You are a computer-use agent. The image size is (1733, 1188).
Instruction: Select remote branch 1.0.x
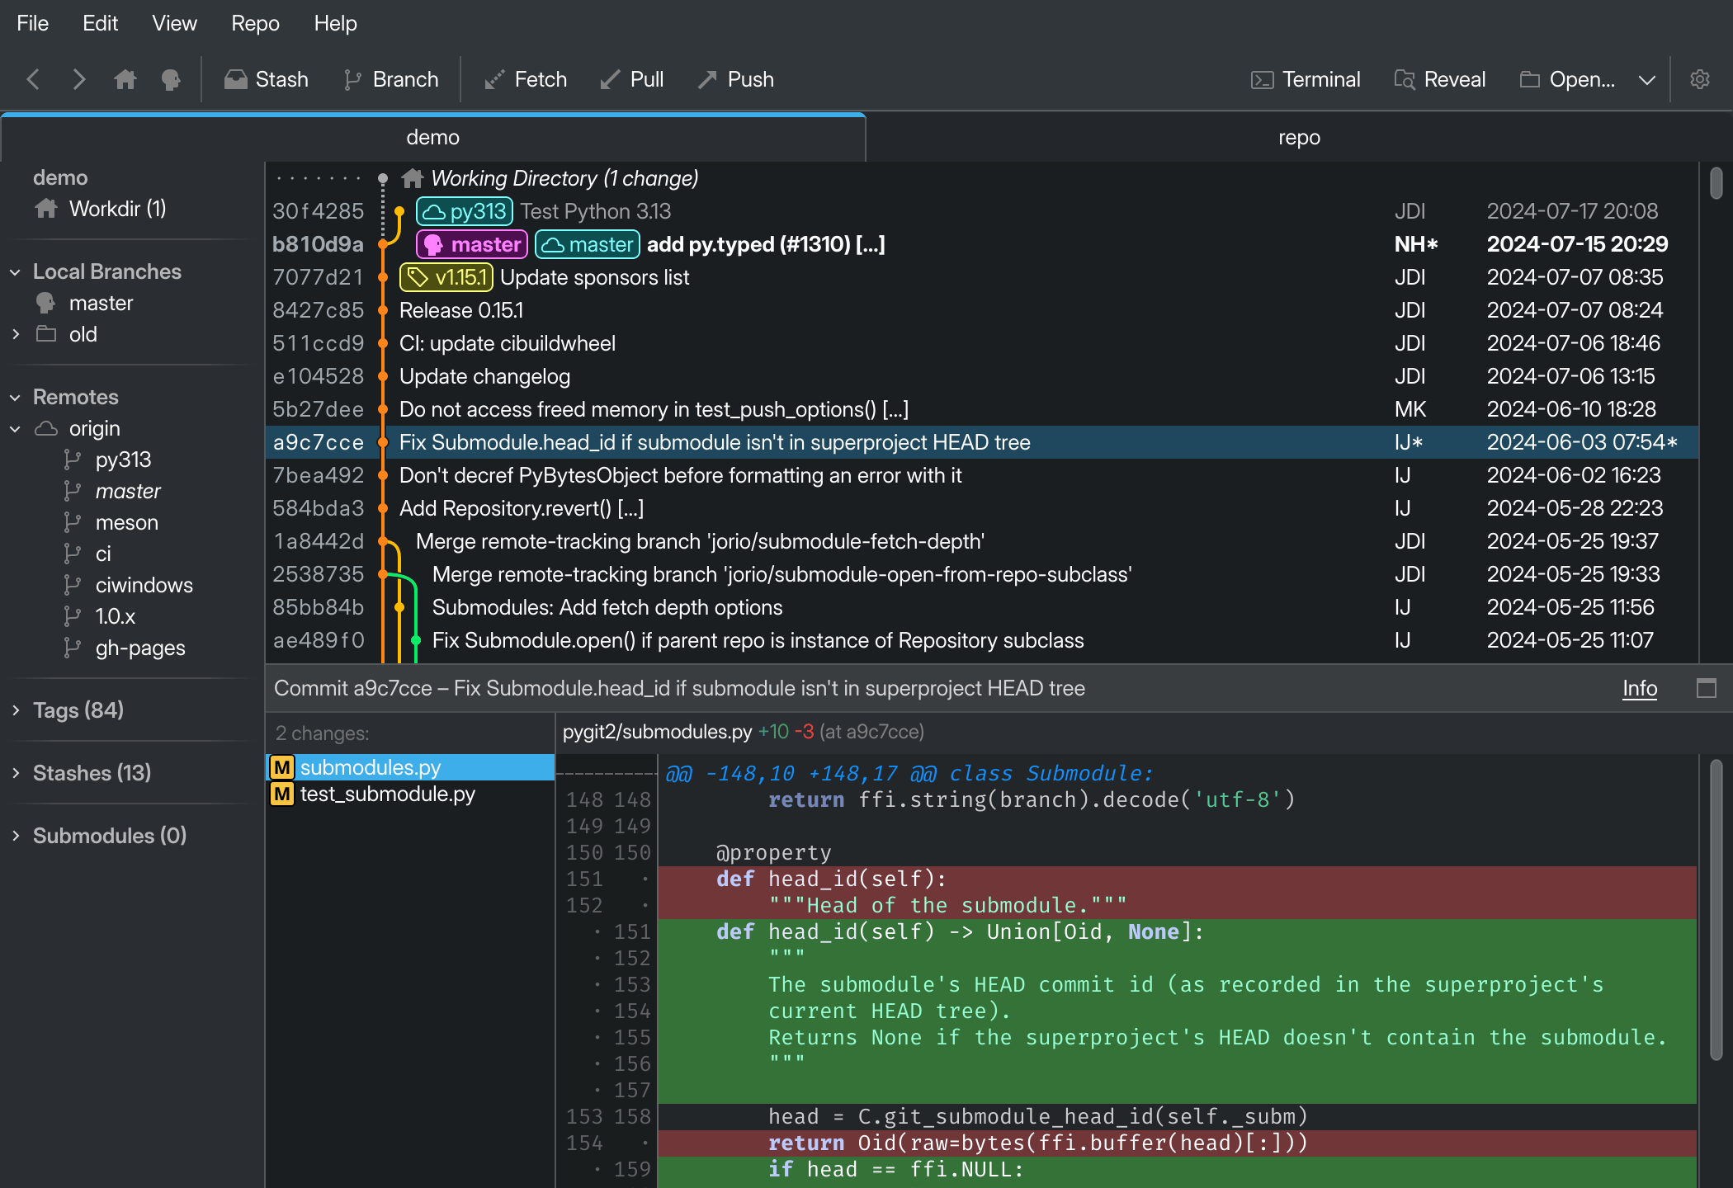tap(132, 616)
